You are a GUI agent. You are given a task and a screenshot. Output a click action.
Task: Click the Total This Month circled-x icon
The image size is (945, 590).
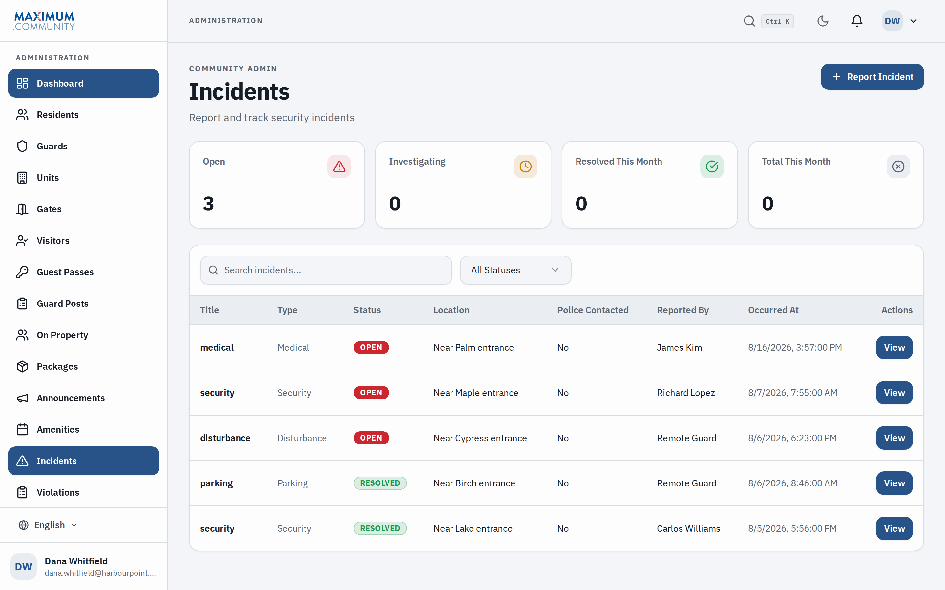click(x=898, y=167)
